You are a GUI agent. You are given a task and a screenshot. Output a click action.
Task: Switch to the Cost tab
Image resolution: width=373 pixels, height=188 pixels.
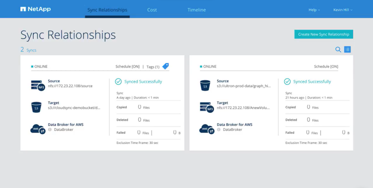point(152,10)
